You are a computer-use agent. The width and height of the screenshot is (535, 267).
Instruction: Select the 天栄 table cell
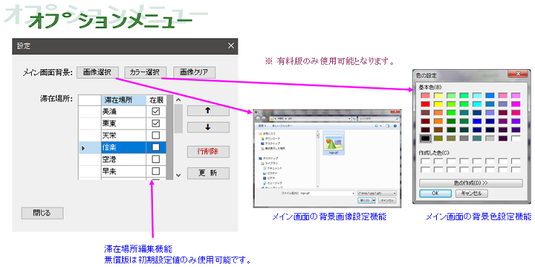pos(123,136)
